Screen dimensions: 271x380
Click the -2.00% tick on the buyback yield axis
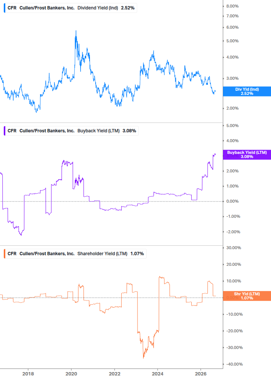(233, 232)
